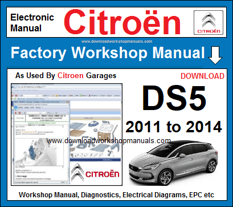The width and height of the screenshot is (233, 207).
Task: Click the white down arrow icon
Action: pyautogui.click(x=215, y=55)
